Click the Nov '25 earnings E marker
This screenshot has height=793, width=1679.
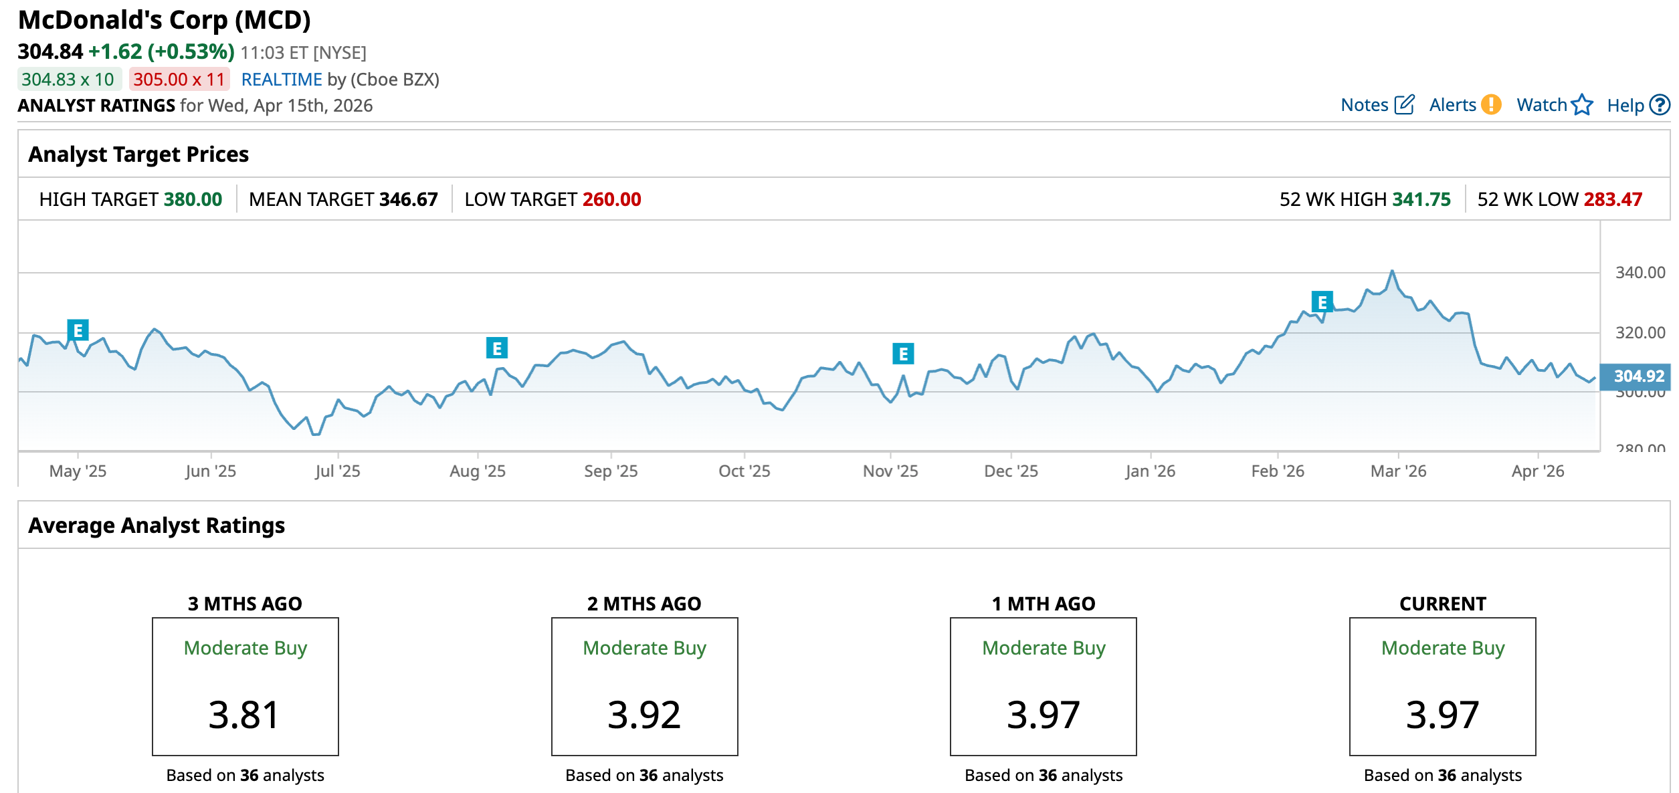click(903, 354)
